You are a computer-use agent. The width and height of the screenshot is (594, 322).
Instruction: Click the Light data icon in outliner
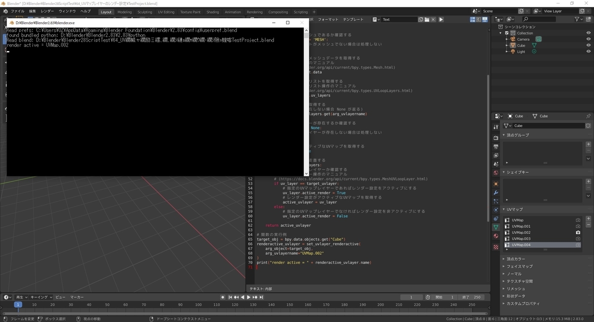pos(534,52)
